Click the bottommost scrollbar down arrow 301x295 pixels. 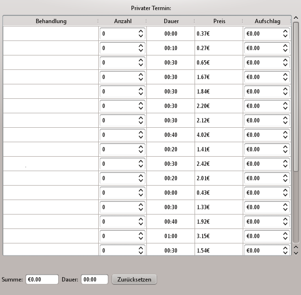296,253
